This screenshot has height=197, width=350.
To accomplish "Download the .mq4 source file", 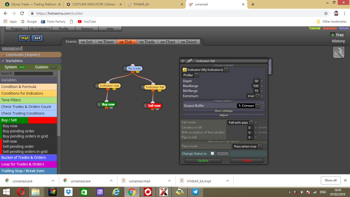I will coord(24,38).
